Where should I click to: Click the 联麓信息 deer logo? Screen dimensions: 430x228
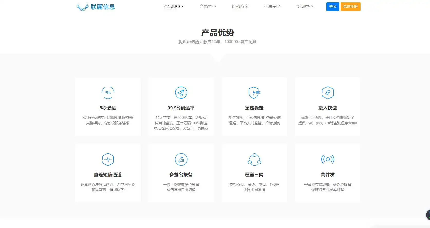point(96,7)
